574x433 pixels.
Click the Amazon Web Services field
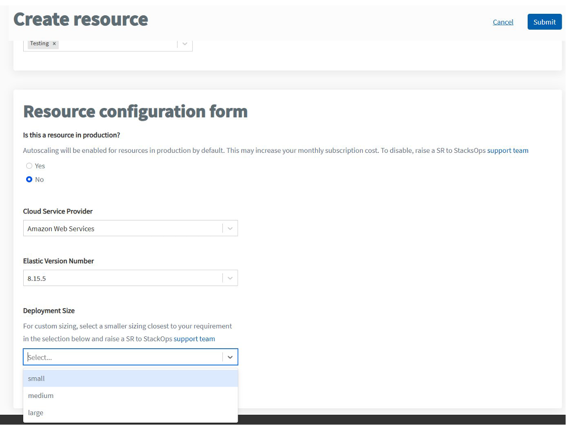click(x=123, y=228)
